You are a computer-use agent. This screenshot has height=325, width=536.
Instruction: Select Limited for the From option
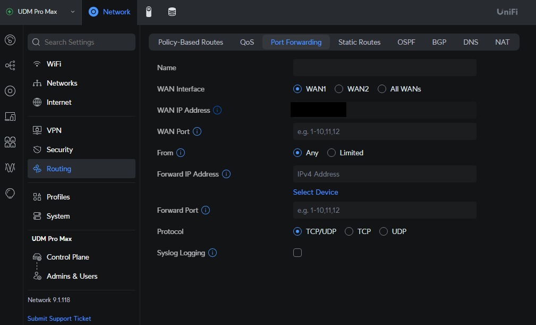(x=331, y=153)
